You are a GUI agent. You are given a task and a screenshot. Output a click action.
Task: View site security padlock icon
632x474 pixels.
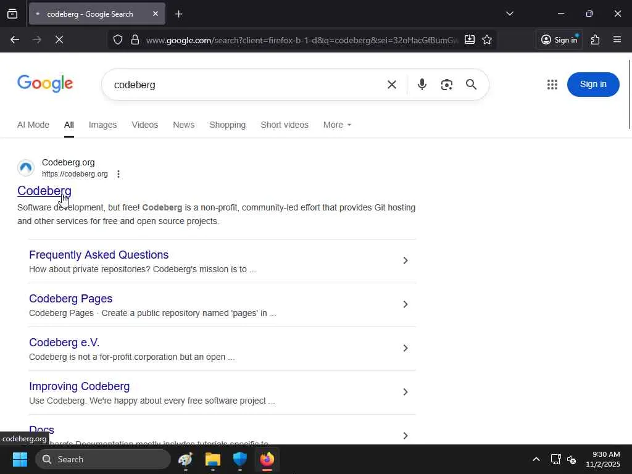[x=135, y=39]
